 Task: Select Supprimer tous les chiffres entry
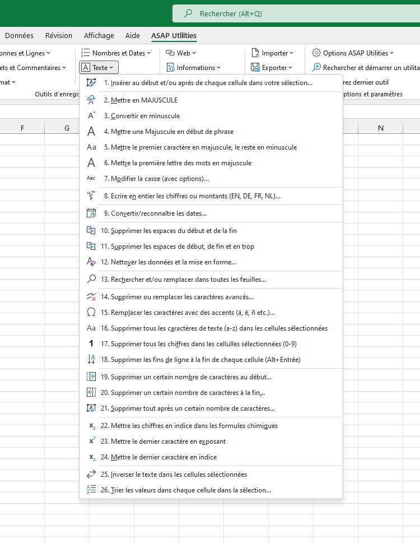211,343
